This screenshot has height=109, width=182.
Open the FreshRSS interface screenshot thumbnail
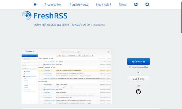click(x=67, y=76)
